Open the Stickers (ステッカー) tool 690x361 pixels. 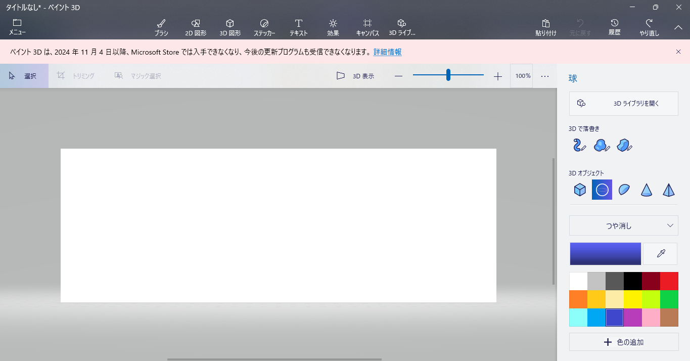[264, 27]
